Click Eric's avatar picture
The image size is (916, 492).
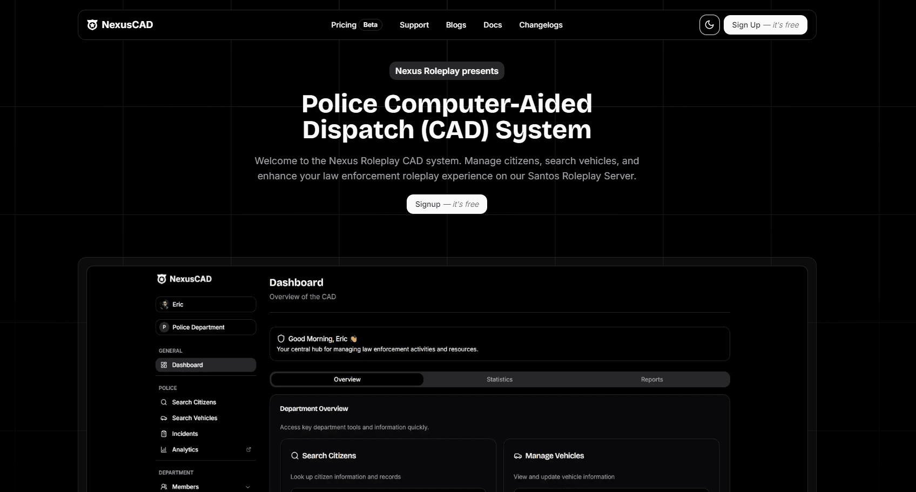(165, 305)
